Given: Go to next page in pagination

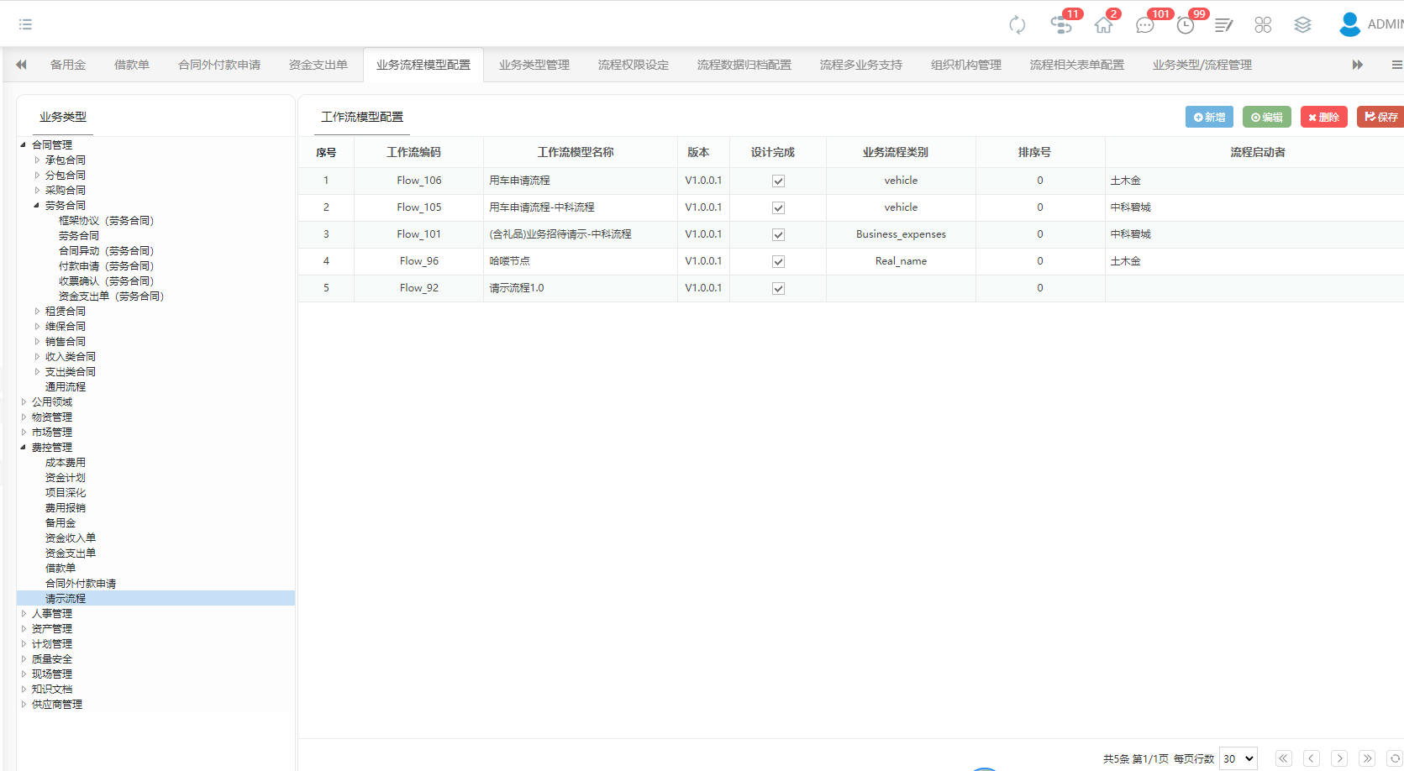Looking at the screenshot, I should point(1339,758).
